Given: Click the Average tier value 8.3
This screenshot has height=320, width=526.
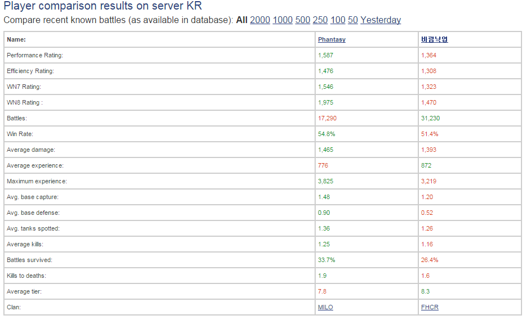Looking at the screenshot, I should pos(426,291).
